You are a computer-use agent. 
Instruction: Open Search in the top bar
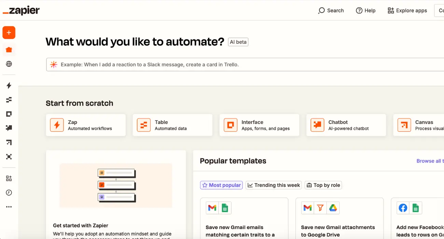(331, 11)
